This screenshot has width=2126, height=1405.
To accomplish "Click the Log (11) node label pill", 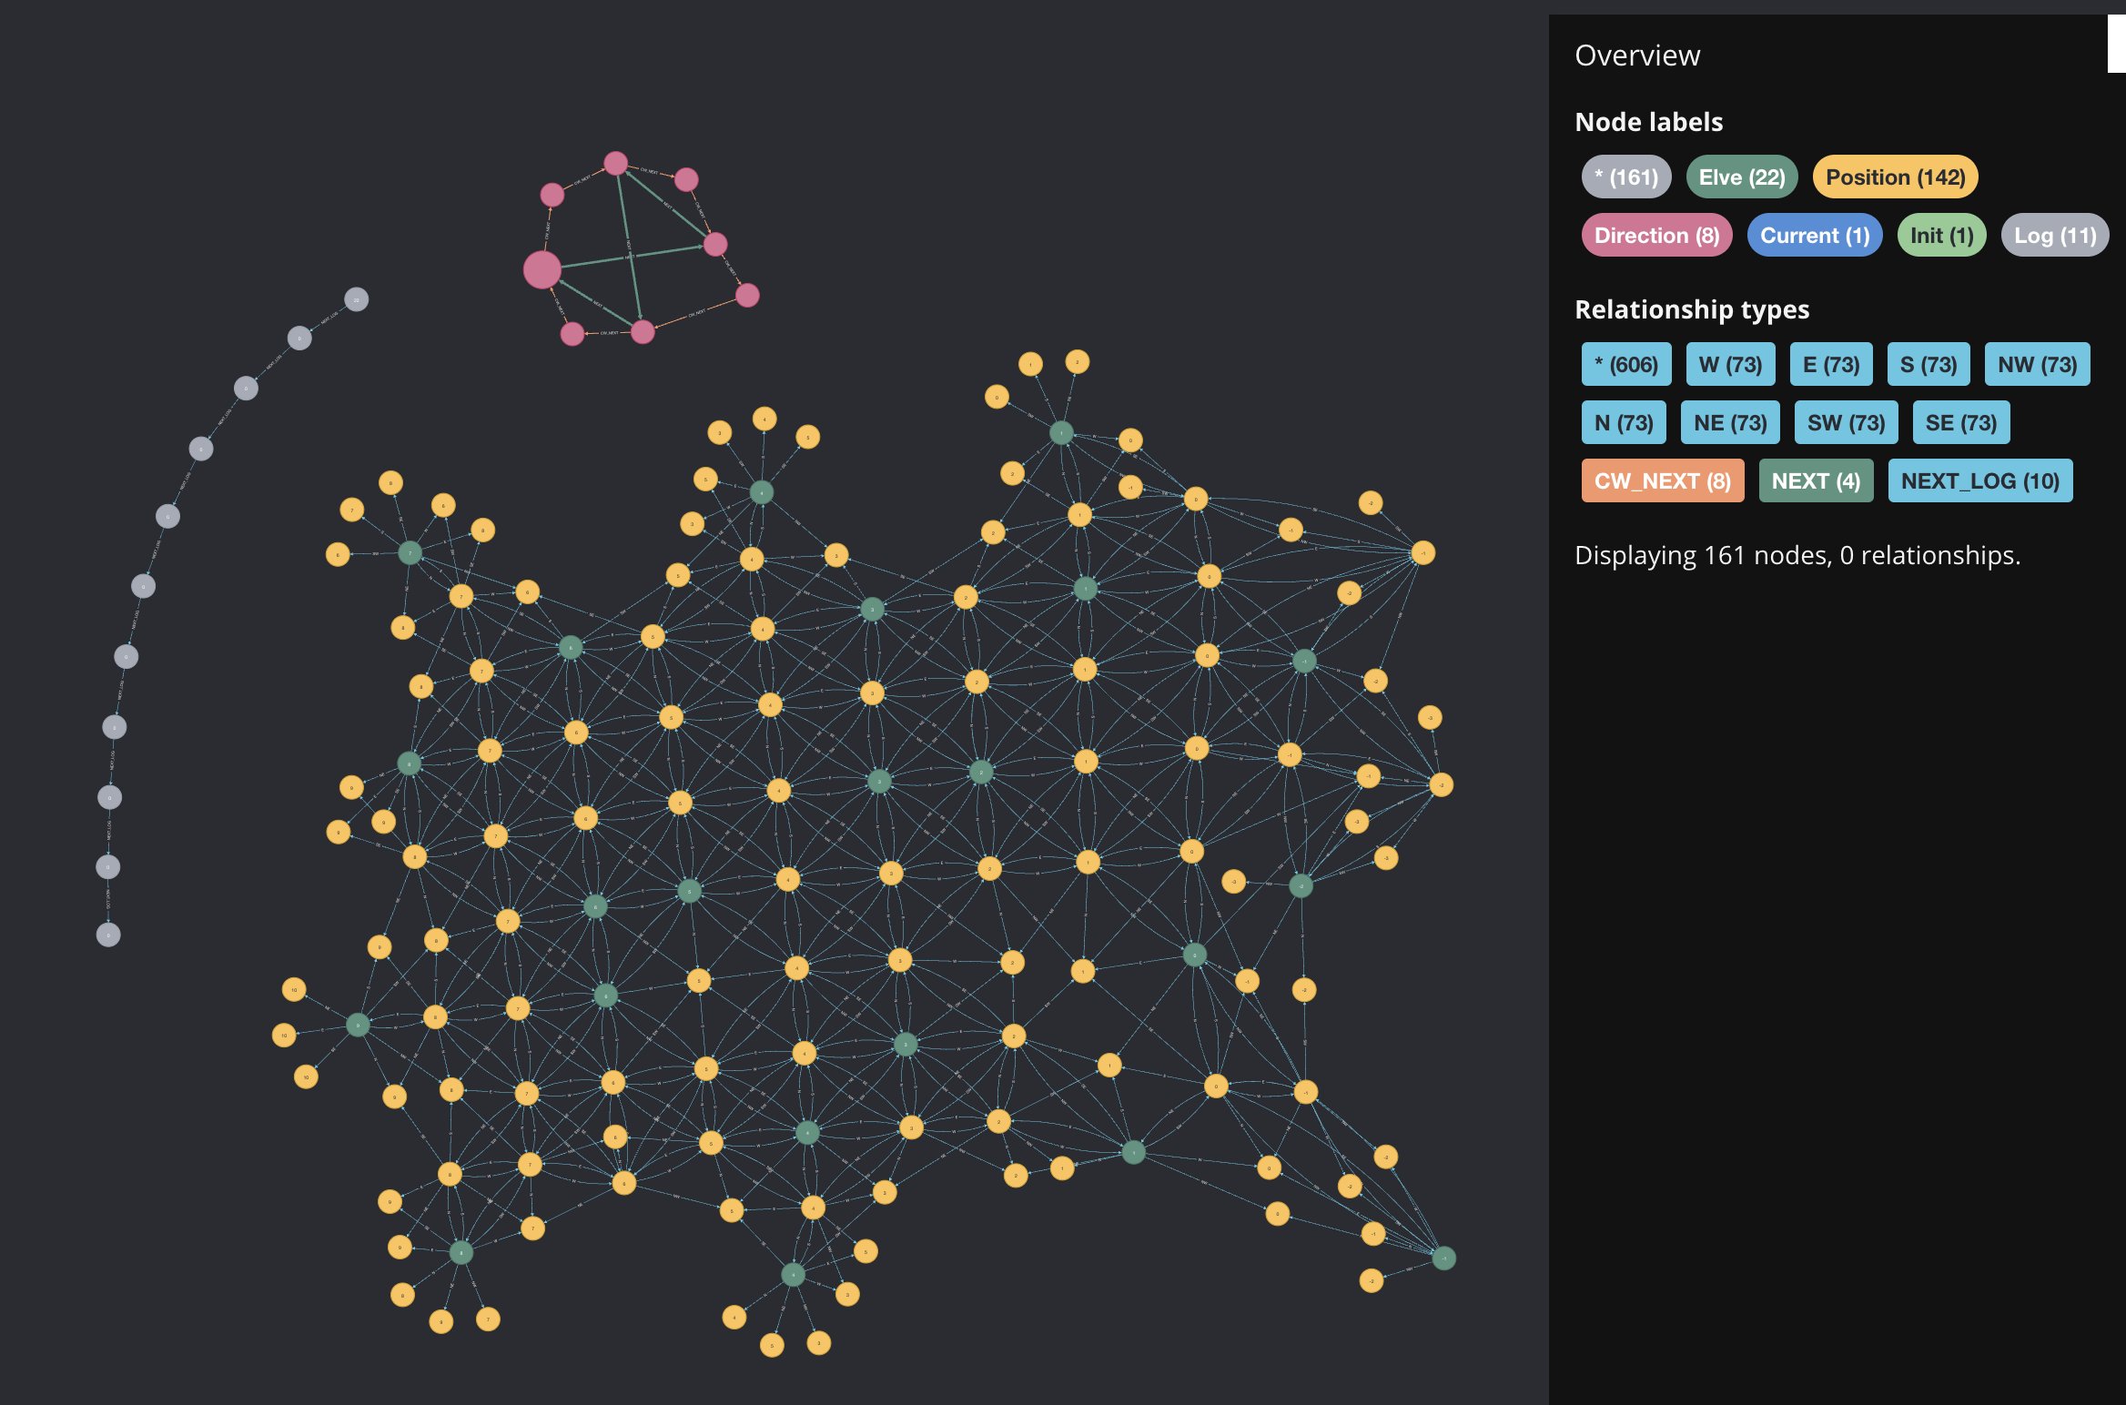I will pyautogui.click(x=2054, y=235).
